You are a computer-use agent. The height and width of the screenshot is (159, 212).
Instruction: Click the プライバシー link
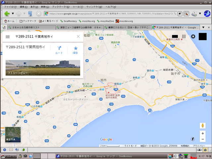point(199,146)
